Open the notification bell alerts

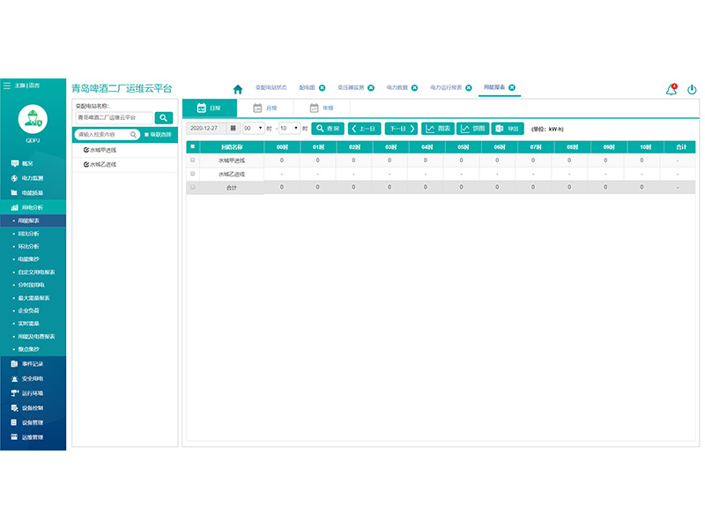(671, 89)
